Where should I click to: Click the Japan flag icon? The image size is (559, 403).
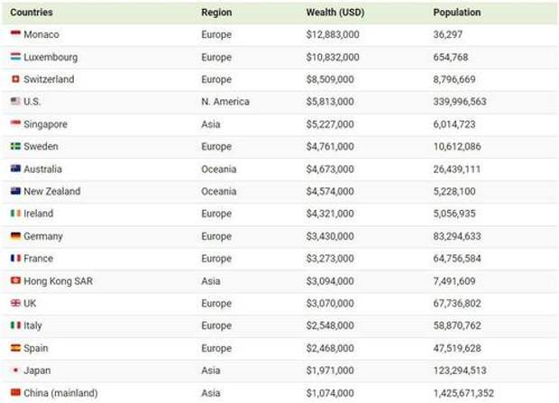click(15, 371)
